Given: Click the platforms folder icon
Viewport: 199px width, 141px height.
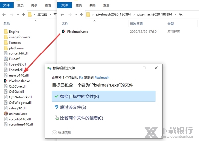Looking at the screenshot, I should (6, 48).
